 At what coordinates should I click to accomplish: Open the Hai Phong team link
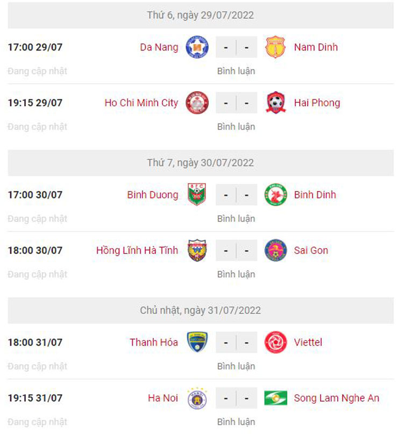pos(317,103)
